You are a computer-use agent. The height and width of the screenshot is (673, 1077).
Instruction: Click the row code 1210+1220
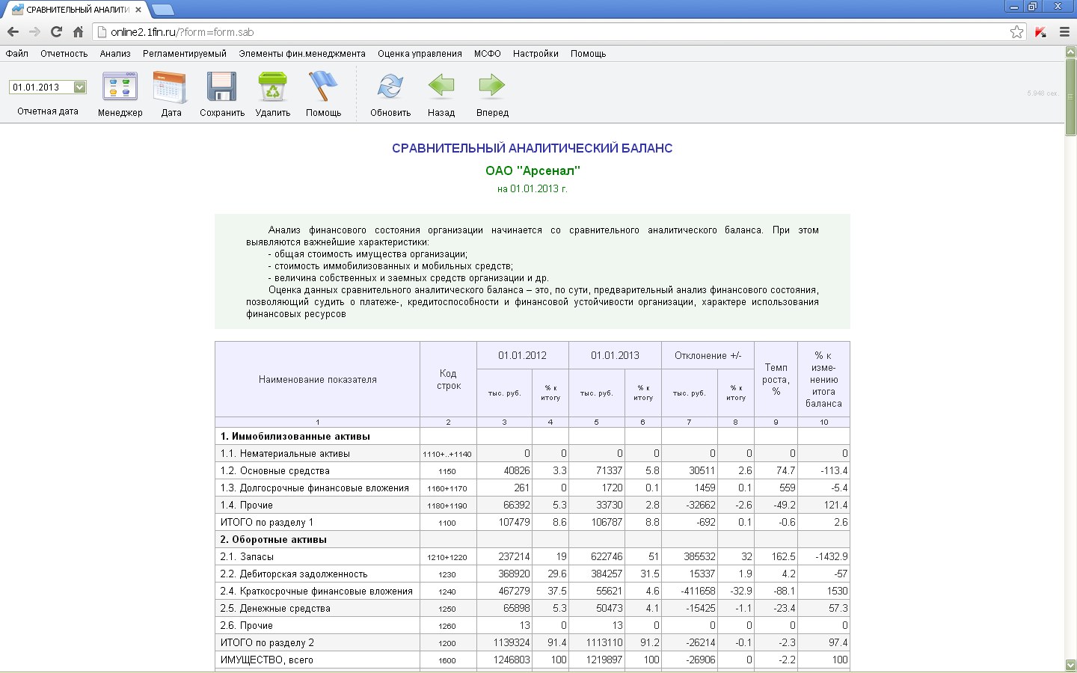(447, 558)
